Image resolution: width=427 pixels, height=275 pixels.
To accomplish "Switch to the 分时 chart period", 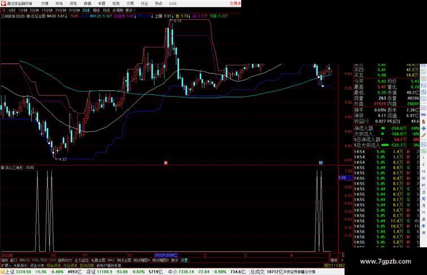I will [12, 10].
